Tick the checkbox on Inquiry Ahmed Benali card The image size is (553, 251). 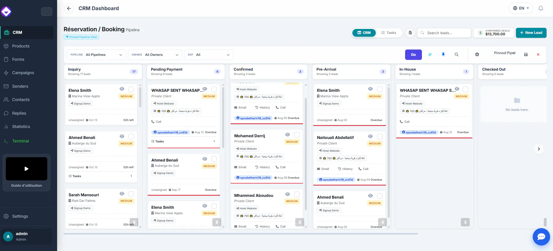tap(131, 136)
